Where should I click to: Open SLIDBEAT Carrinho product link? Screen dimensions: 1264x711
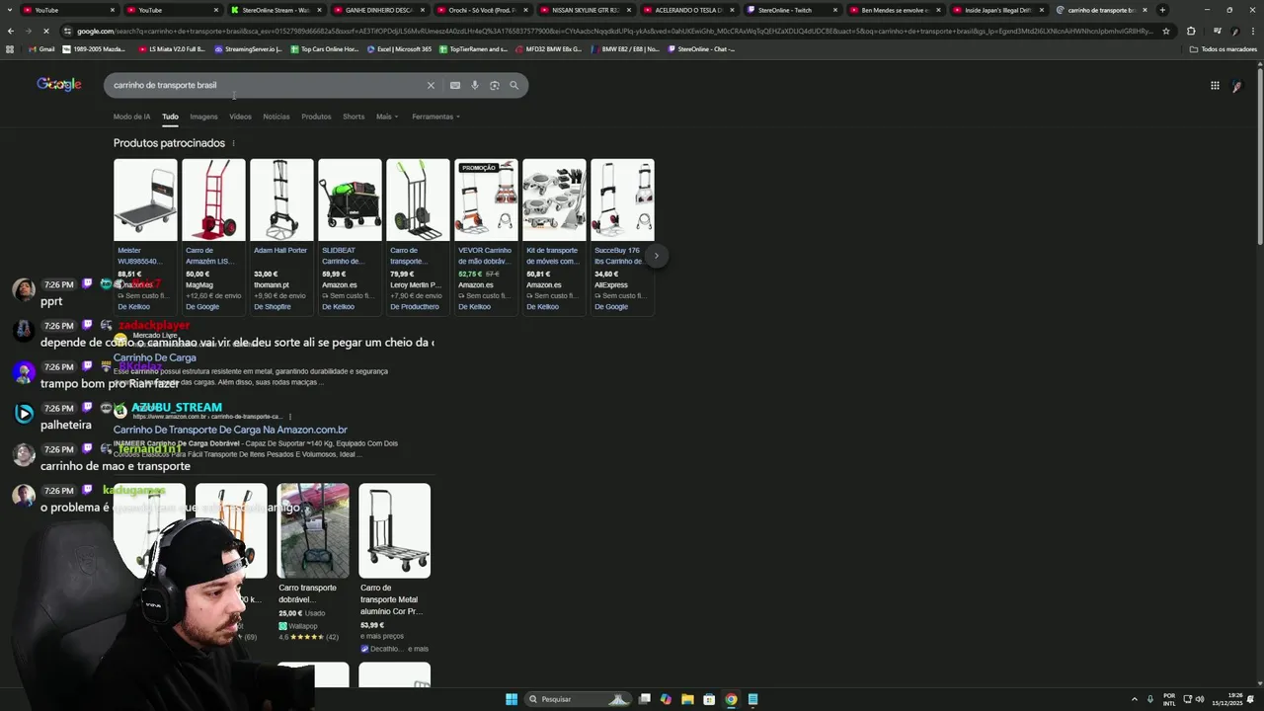[344, 256]
